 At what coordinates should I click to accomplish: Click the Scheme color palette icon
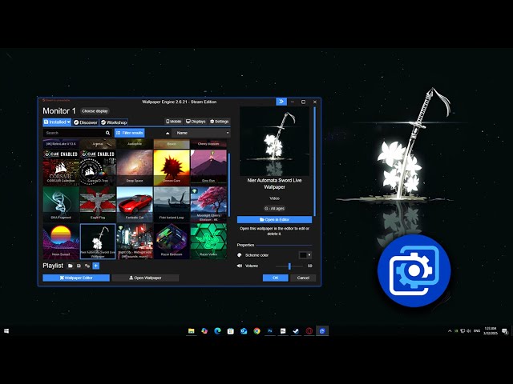240,255
